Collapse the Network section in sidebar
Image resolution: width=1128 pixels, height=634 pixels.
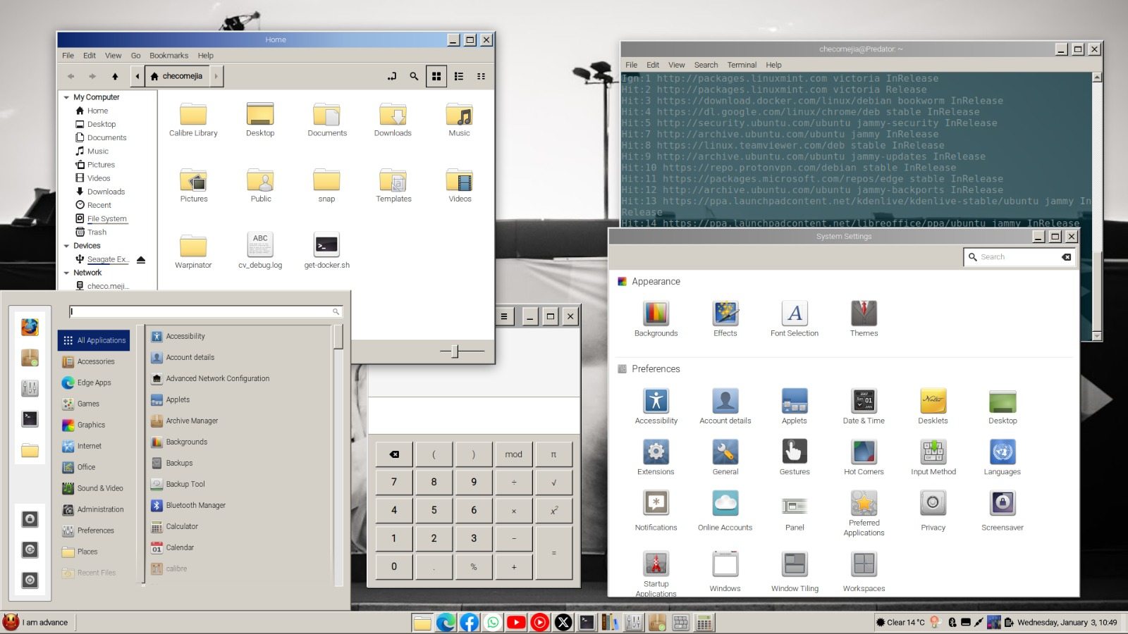pos(66,273)
